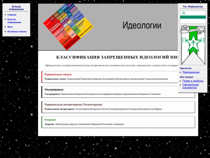Click the colorful ideologies chart image
210x158 pixels.
click(68, 27)
